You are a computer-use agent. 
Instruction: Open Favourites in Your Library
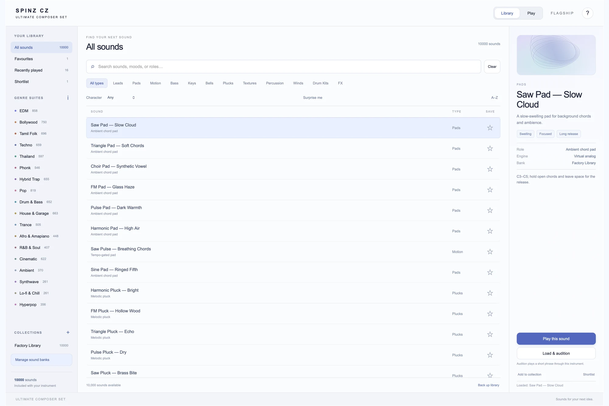(41, 59)
